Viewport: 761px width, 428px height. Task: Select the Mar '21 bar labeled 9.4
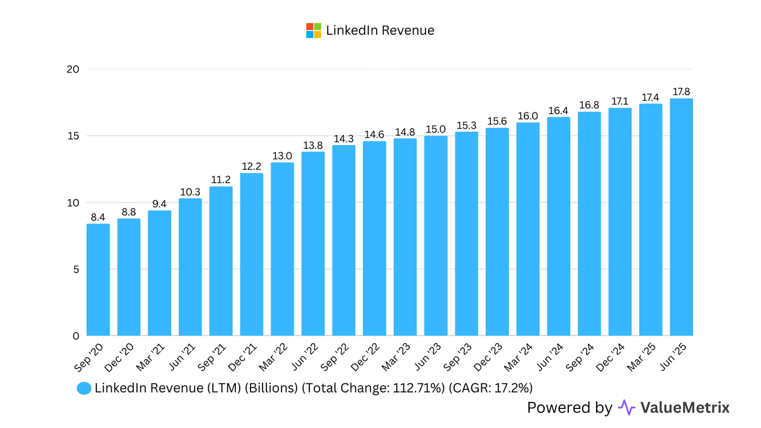tap(159, 273)
